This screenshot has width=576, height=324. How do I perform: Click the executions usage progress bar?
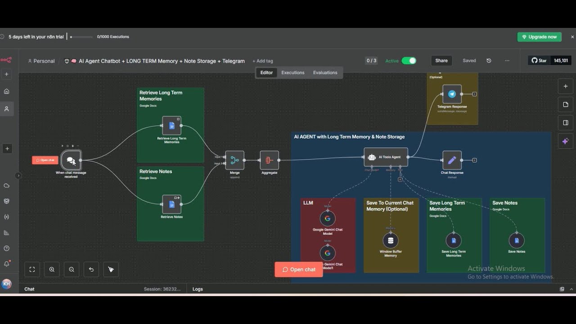81,37
